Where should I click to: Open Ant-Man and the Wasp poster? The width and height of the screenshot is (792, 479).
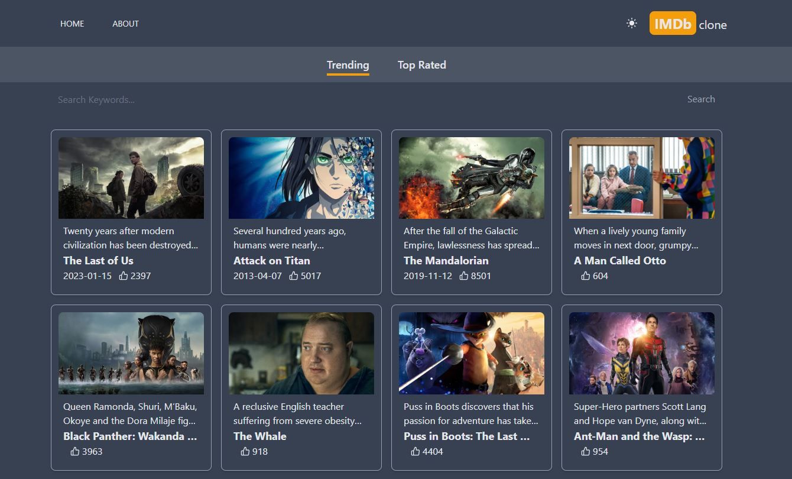click(642, 353)
